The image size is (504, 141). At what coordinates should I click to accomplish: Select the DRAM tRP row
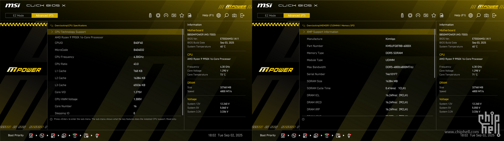coord(367,109)
